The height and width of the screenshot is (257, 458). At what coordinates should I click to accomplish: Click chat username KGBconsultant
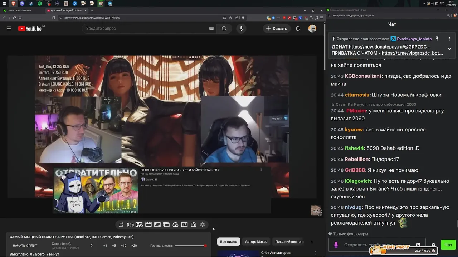[x=364, y=76]
